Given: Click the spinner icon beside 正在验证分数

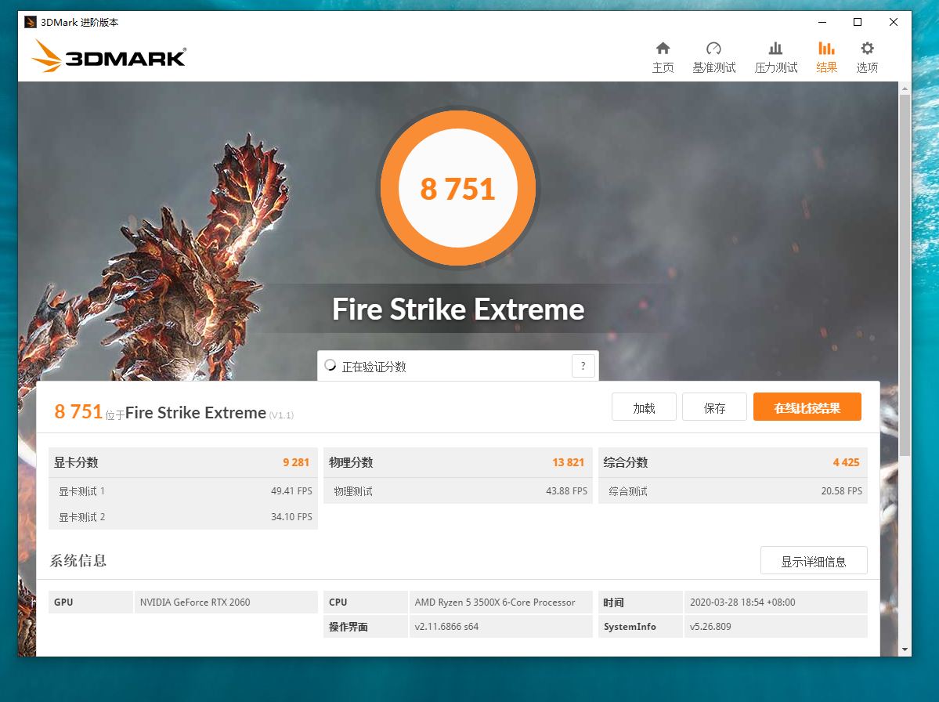Looking at the screenshot, I should (330, 365).
